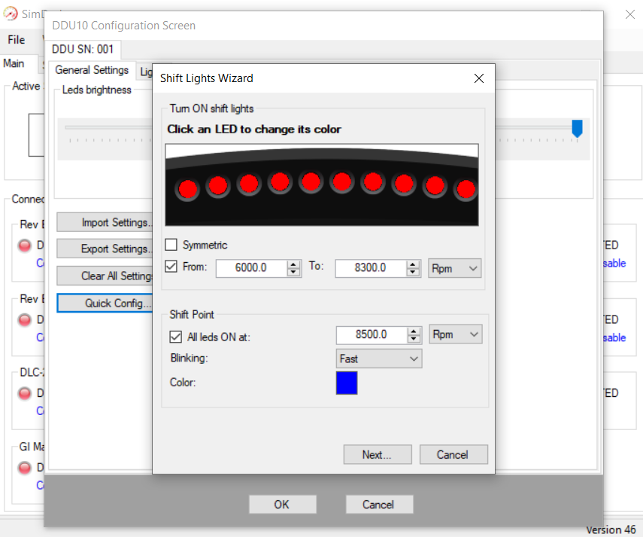Open the Blinking speed dropdown
The image size is (643, 537).
(378, 359)
